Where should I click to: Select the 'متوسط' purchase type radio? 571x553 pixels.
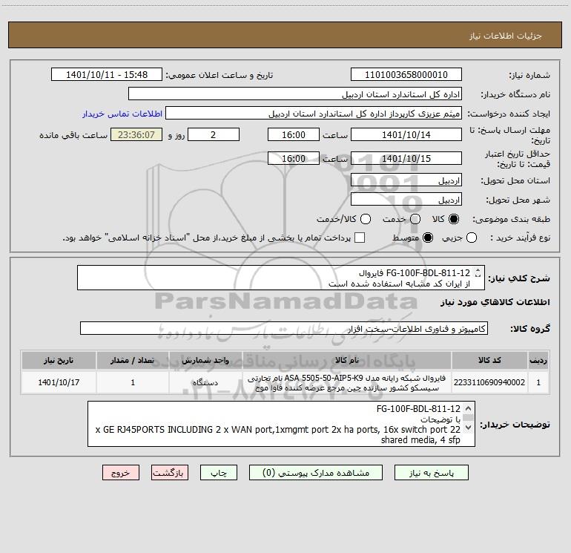pyautogui.click(x=428, y=238)
